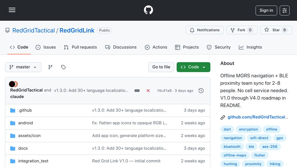Click the .github folder icon
Screen dimensions: 297x167
(13, 110)
